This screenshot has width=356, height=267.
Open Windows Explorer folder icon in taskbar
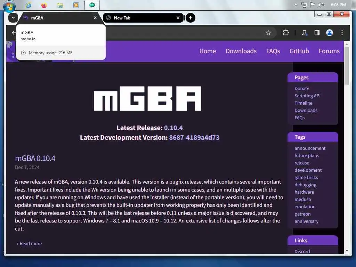tap(60, 5)
